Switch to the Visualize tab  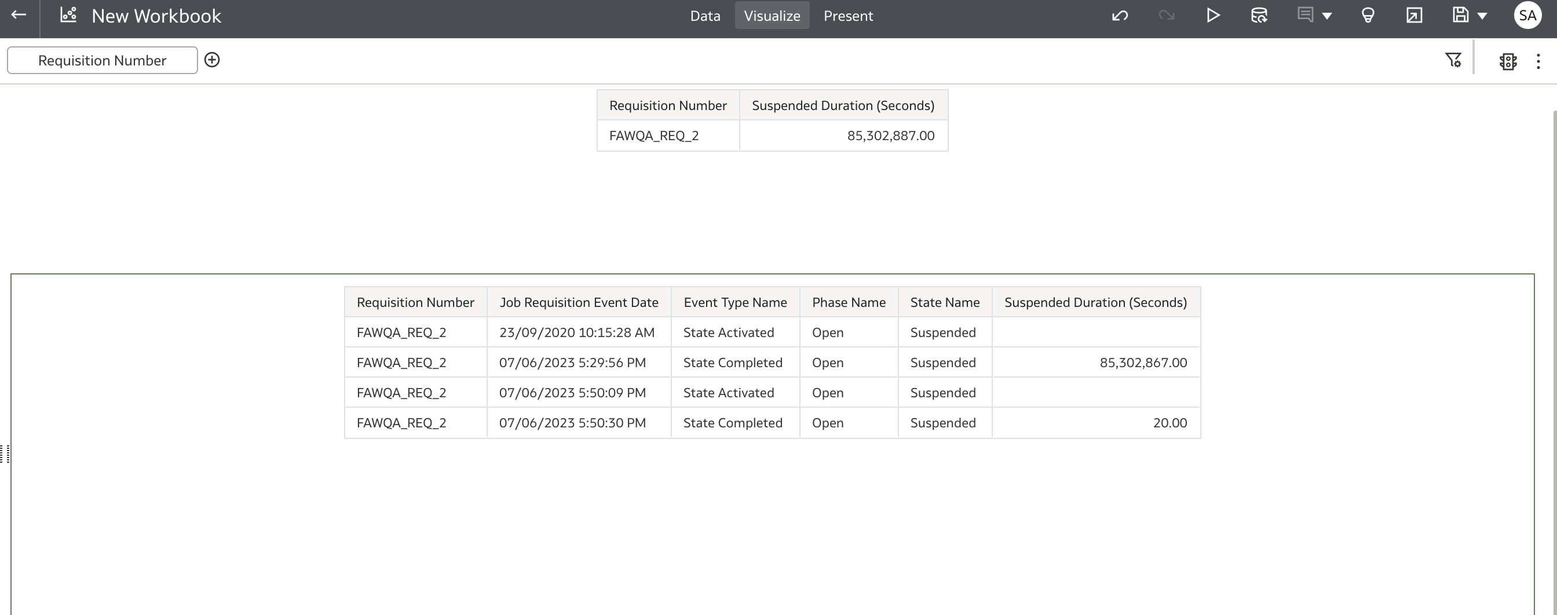(x=772, y=16)
